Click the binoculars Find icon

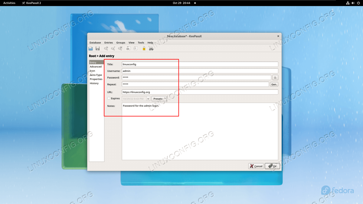(151, 48)
